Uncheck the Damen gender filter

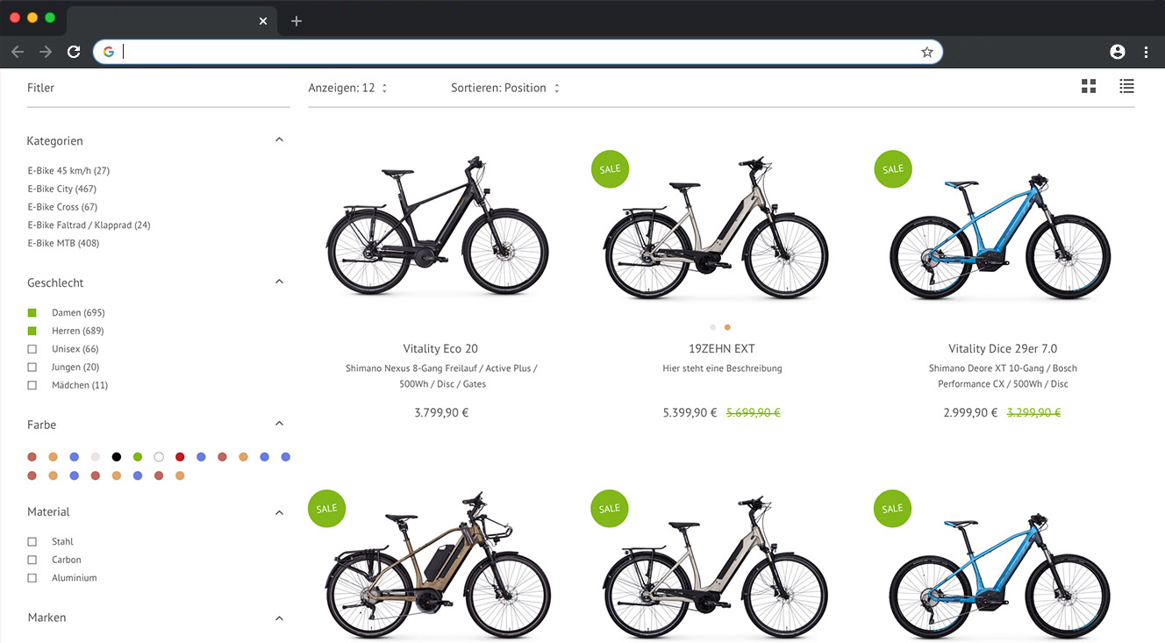pos(32,313)
